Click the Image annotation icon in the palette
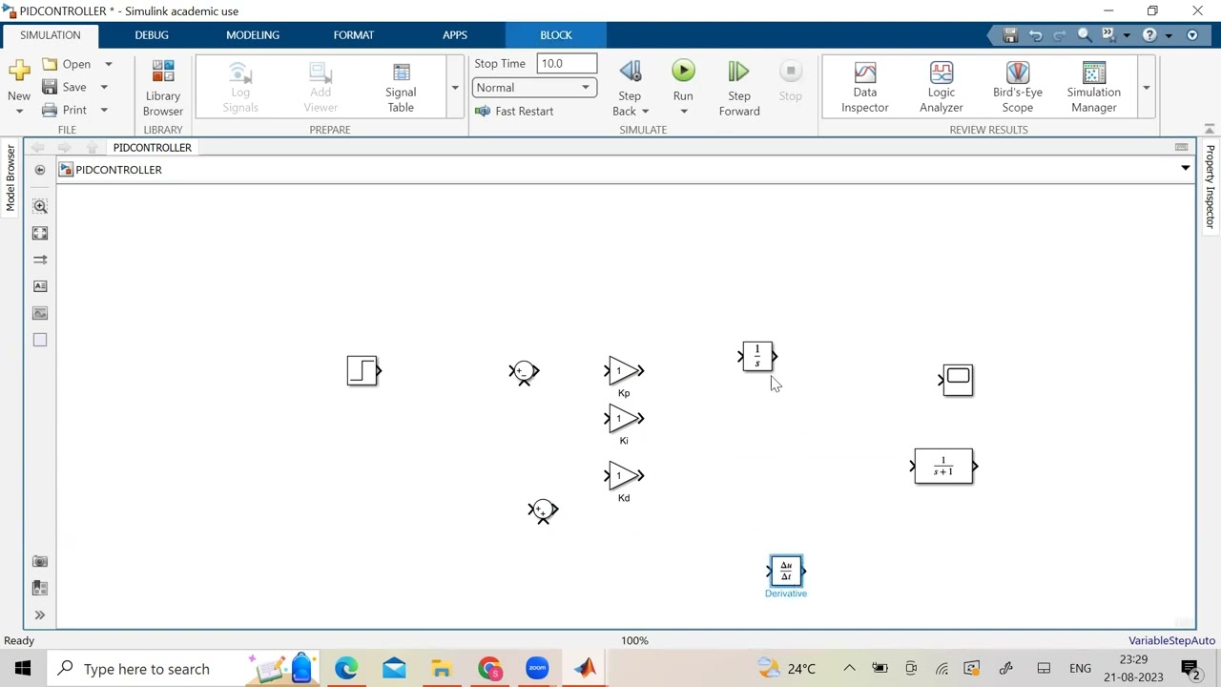The image size is (1221, 687). pos(40,313)
